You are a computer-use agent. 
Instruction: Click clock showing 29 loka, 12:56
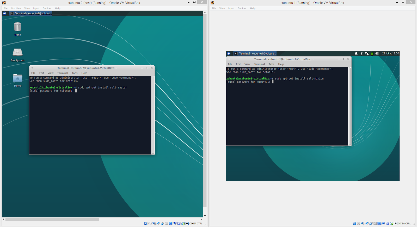(390, 53)
